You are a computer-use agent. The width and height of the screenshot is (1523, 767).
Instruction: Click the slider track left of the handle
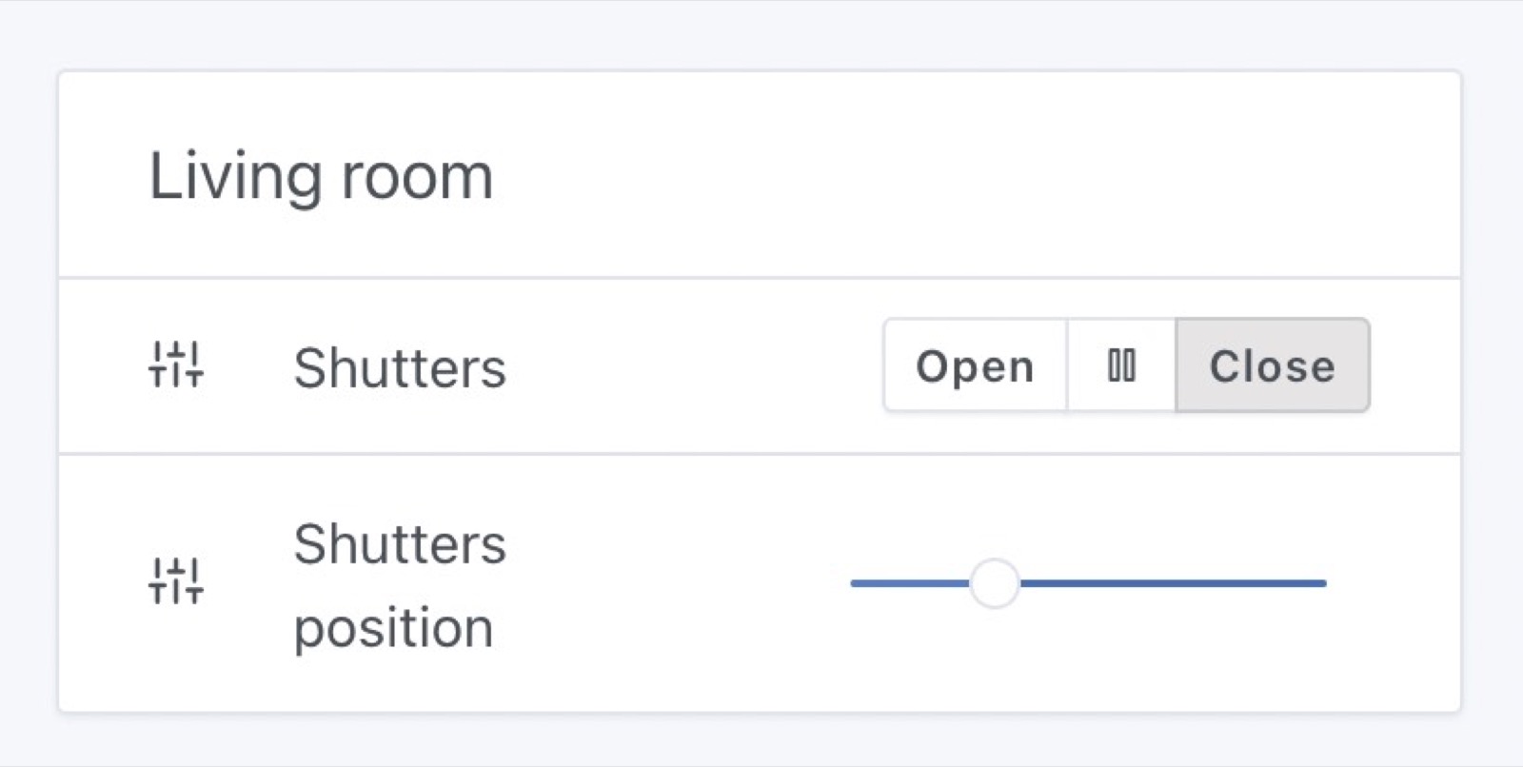coord(909,583)
